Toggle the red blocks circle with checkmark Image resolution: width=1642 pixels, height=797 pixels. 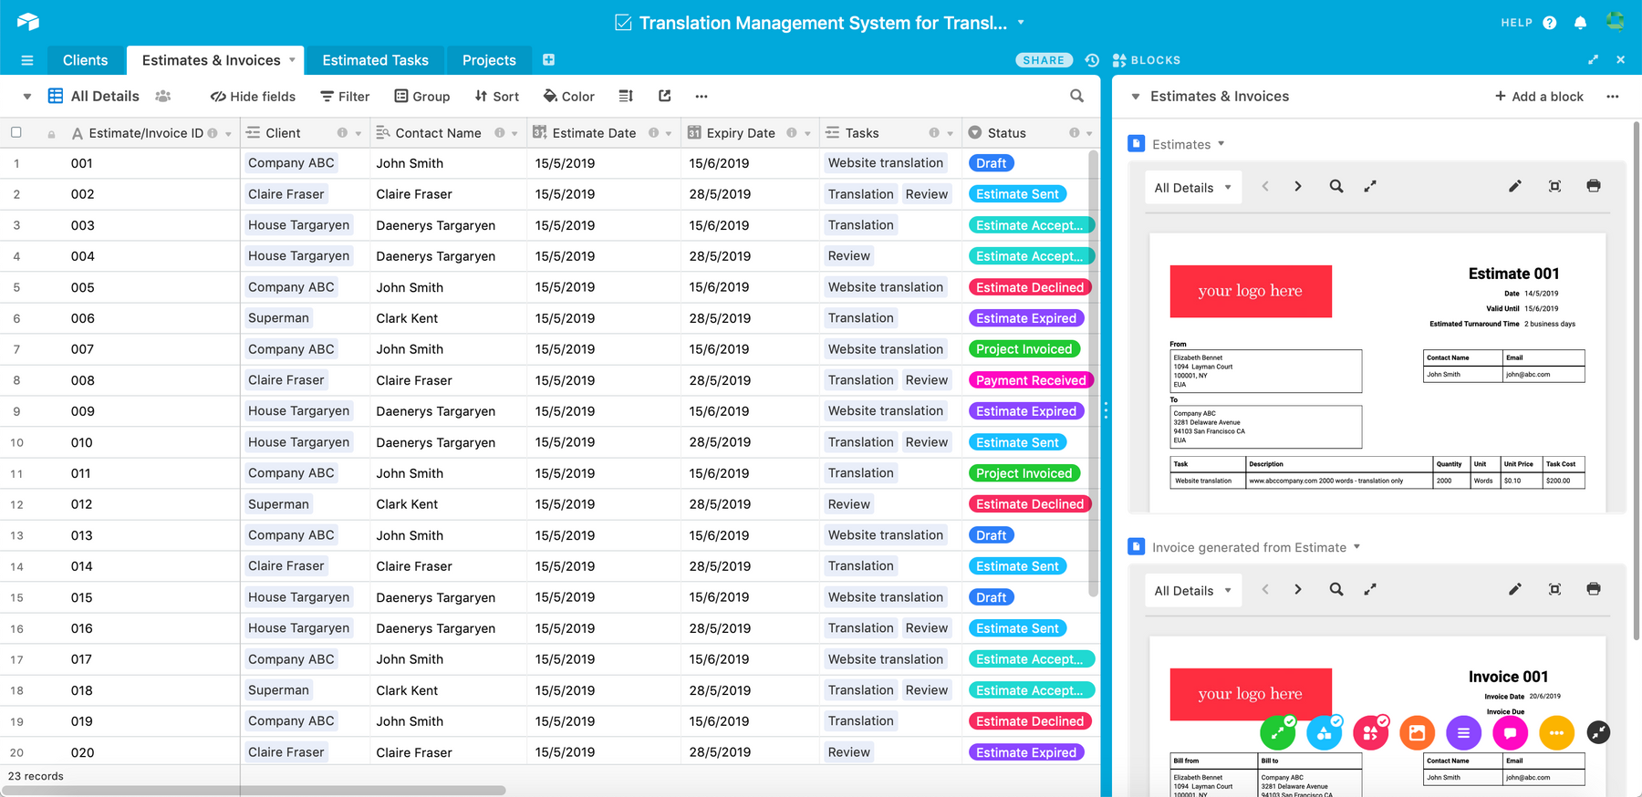[1370, 732]
